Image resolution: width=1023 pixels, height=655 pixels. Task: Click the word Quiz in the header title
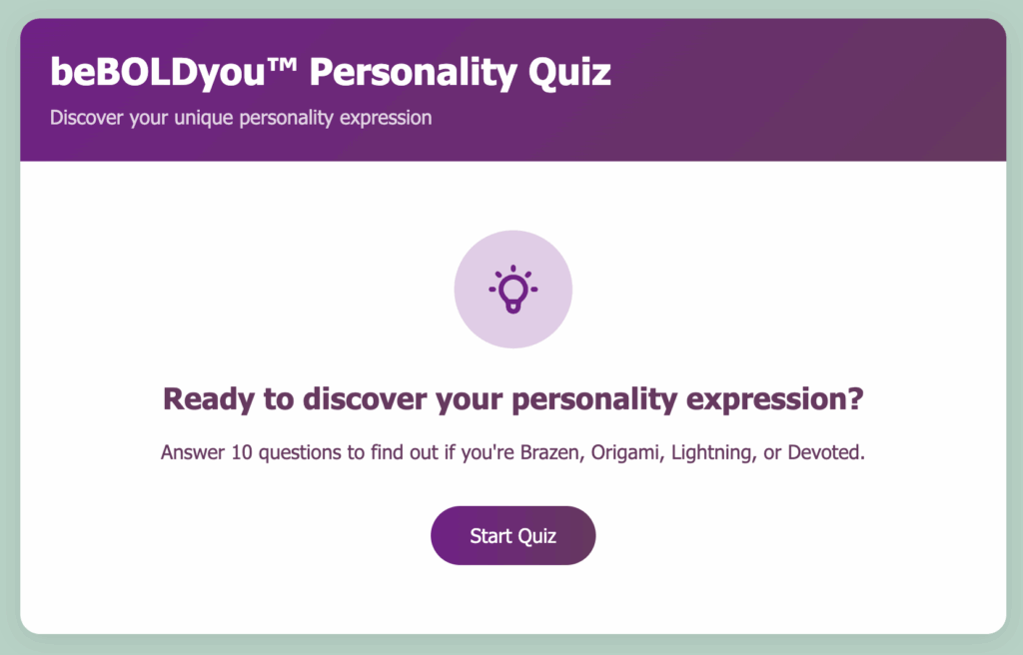click(x=569, y=72)
